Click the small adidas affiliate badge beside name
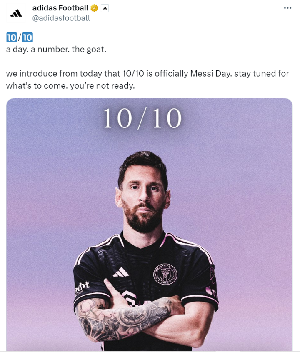This screenshot has height=352, width=300. (x=105, y=8)
